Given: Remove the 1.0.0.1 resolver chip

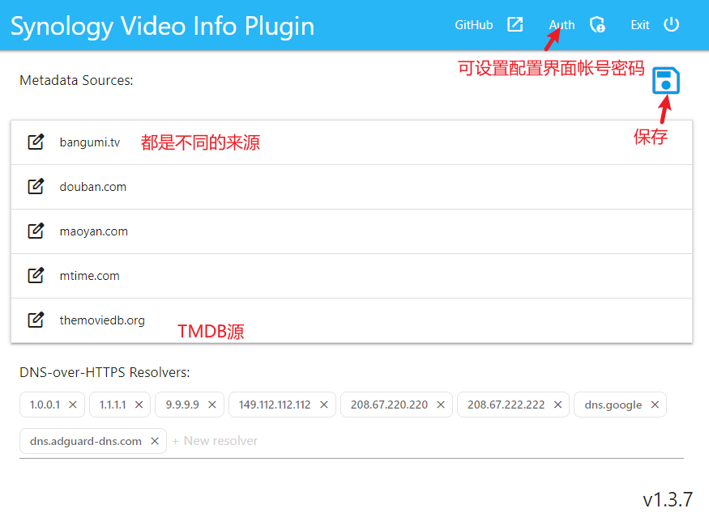Looking at the screenshot, I should point(73,405).
